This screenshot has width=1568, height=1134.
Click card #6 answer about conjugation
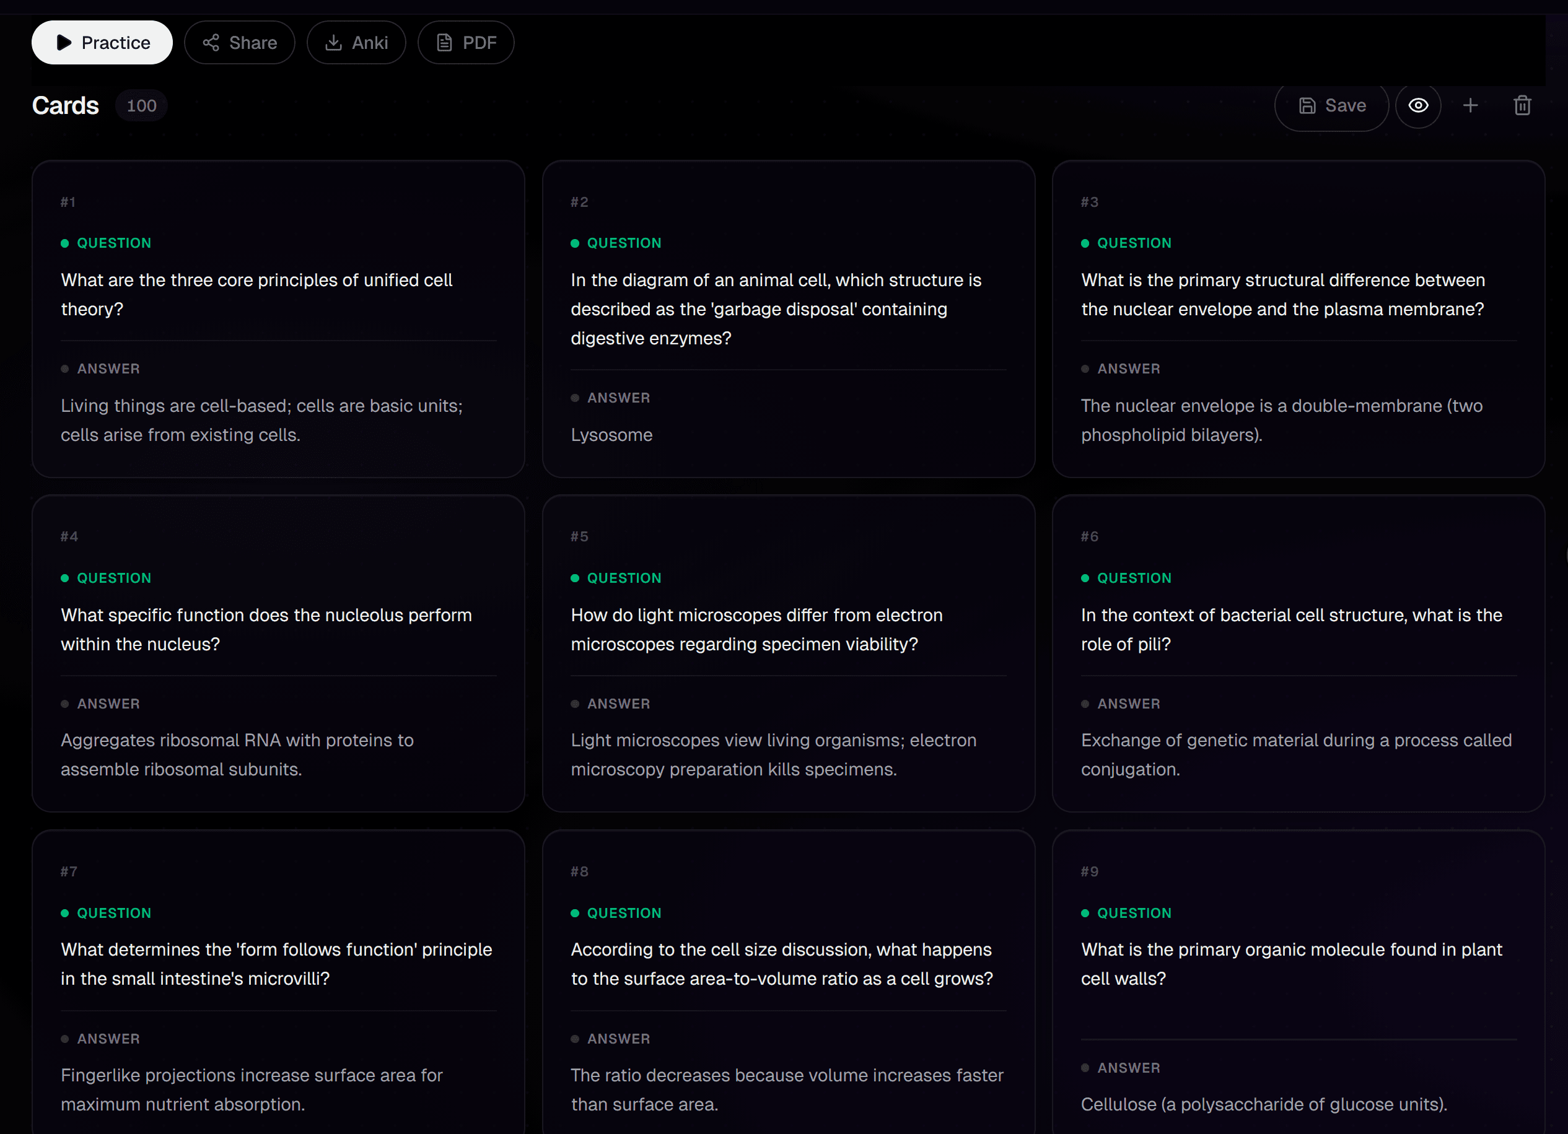click(1295, 754)
